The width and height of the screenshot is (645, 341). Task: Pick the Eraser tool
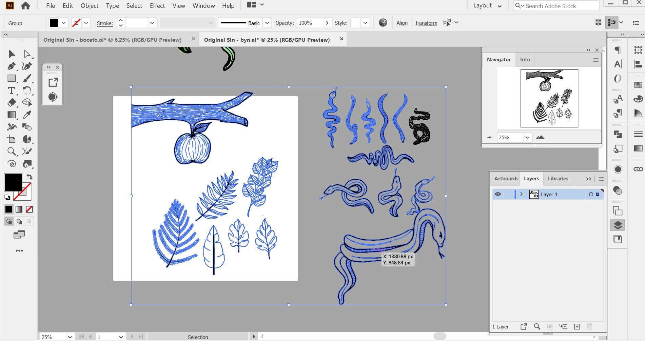[12, 103]
